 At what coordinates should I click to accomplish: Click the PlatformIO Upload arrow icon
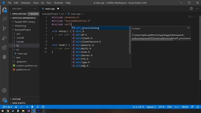pyautogui.click(x=27, y=107)
